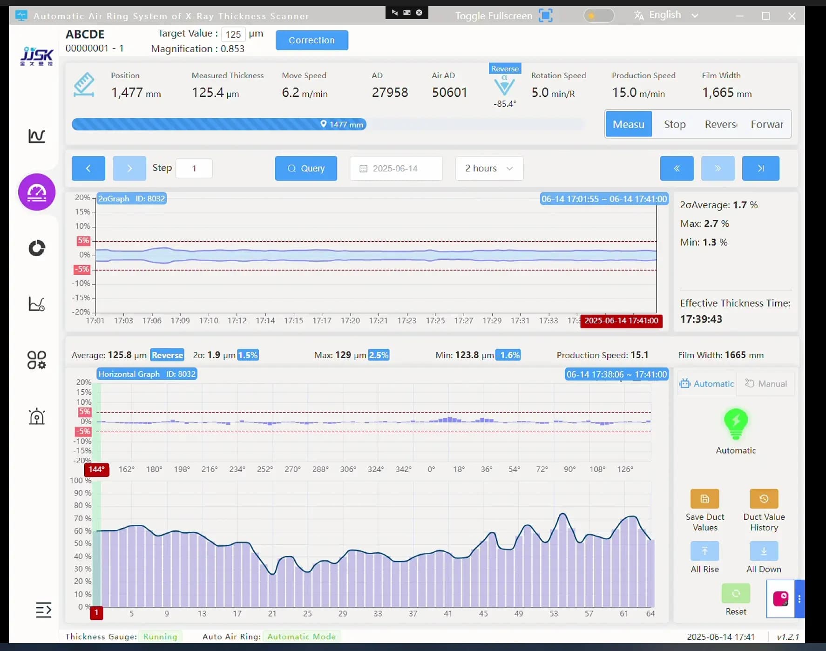Toggle the dark/light theme switch

coord(598,15)
